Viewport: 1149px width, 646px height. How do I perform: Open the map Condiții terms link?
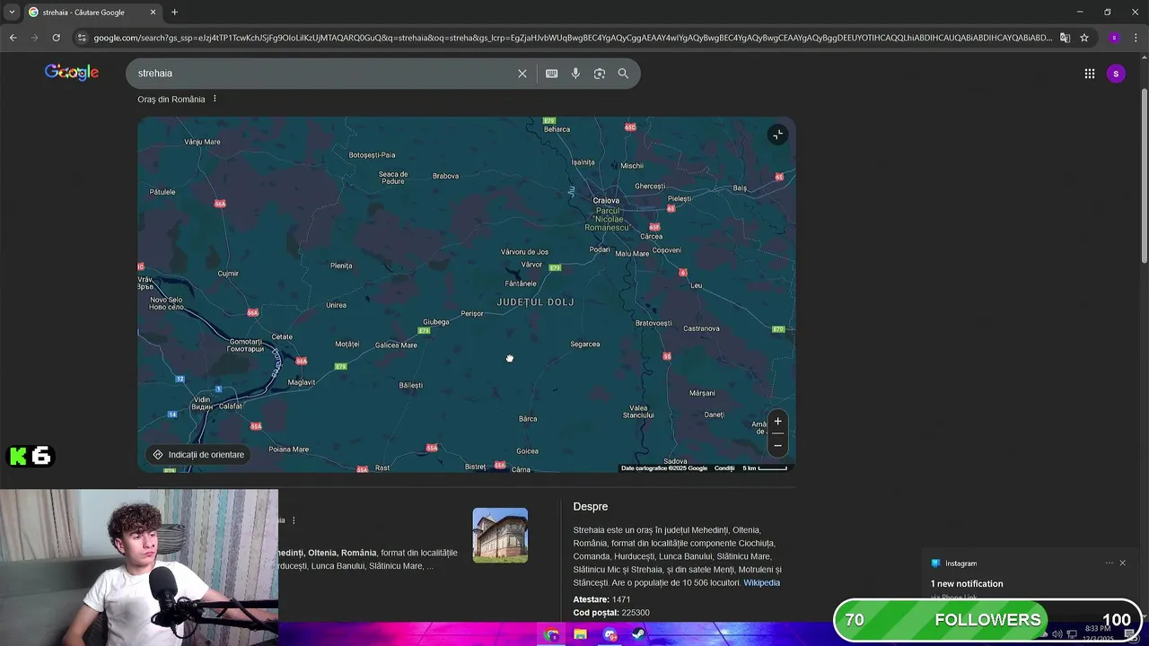pos(724,468)
